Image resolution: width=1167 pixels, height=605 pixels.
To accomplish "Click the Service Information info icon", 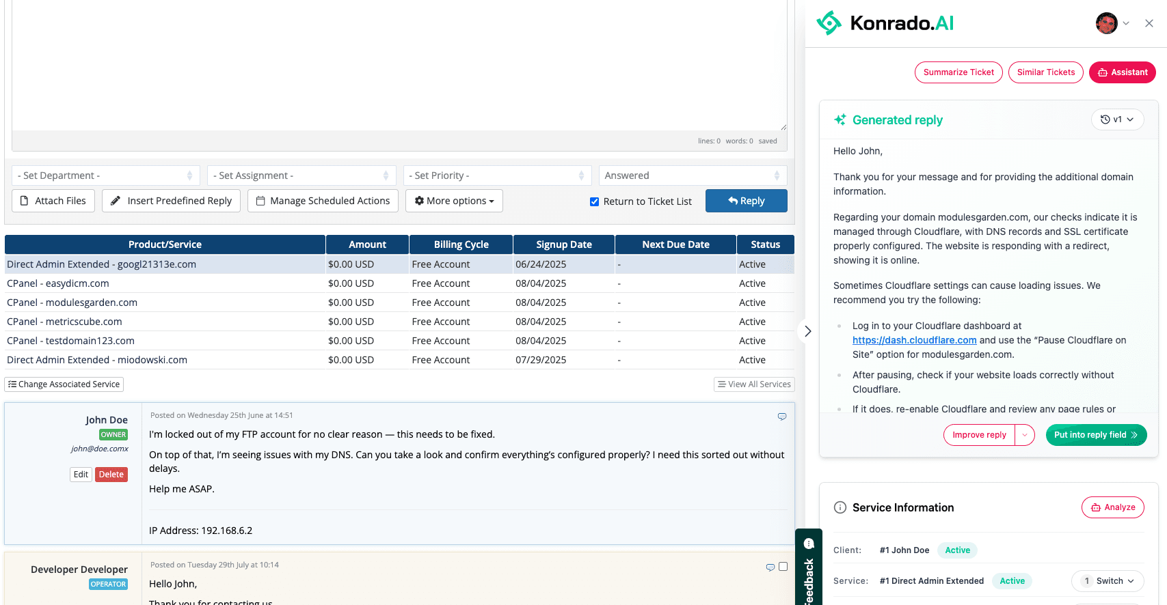I will tap(840, 507).
